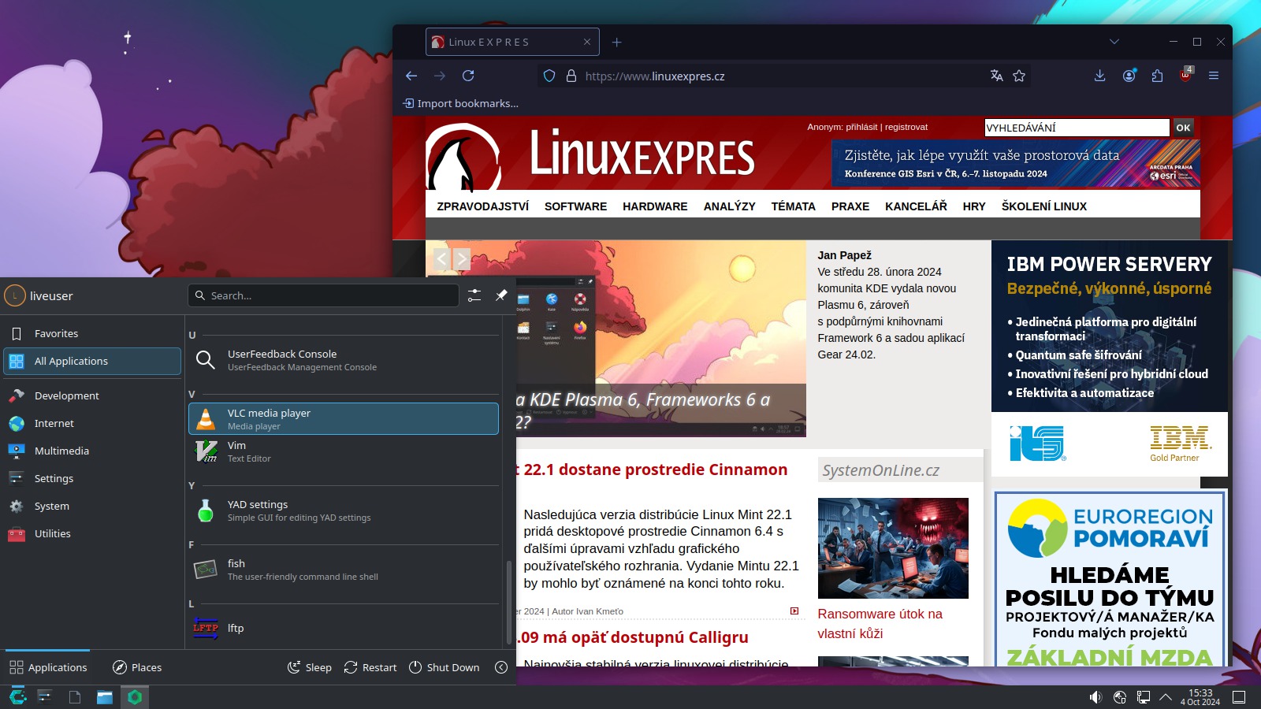1261x709 pixels.
Task: Switch to the Places tab
Action: (137, 667)
